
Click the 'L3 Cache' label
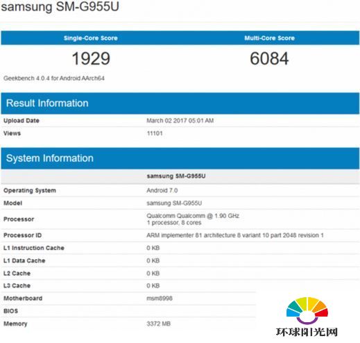pyautogui.click(x=17, y=285)
